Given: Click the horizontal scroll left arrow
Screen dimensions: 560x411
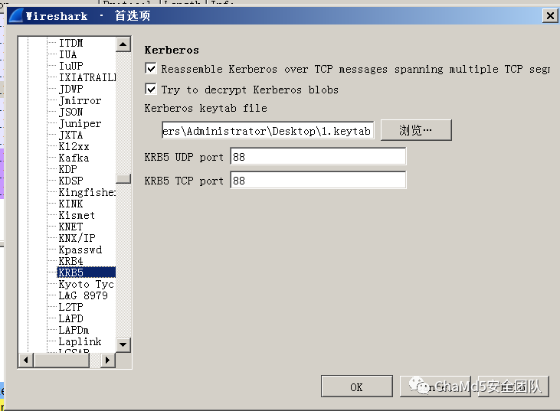Looking at the screenshot, I should point(26,360).
